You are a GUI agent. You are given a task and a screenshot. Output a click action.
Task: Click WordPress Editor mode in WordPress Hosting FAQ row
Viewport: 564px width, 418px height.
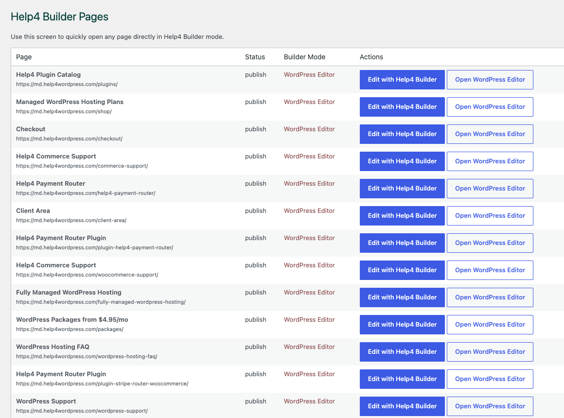(x=309, y=347)
